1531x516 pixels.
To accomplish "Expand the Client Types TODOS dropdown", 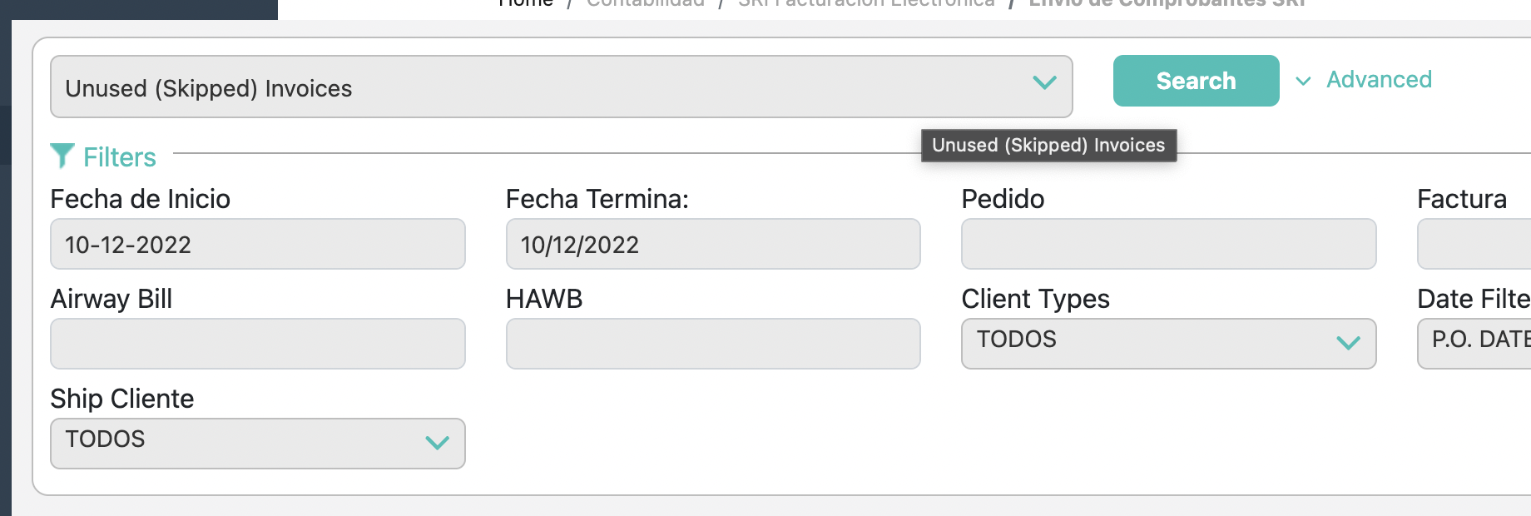I will (x=1167, y=343).
